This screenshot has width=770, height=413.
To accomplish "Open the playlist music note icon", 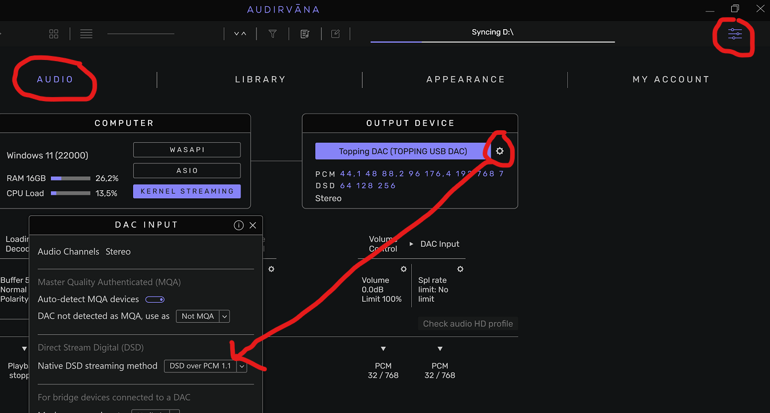I will click(305, 34).
